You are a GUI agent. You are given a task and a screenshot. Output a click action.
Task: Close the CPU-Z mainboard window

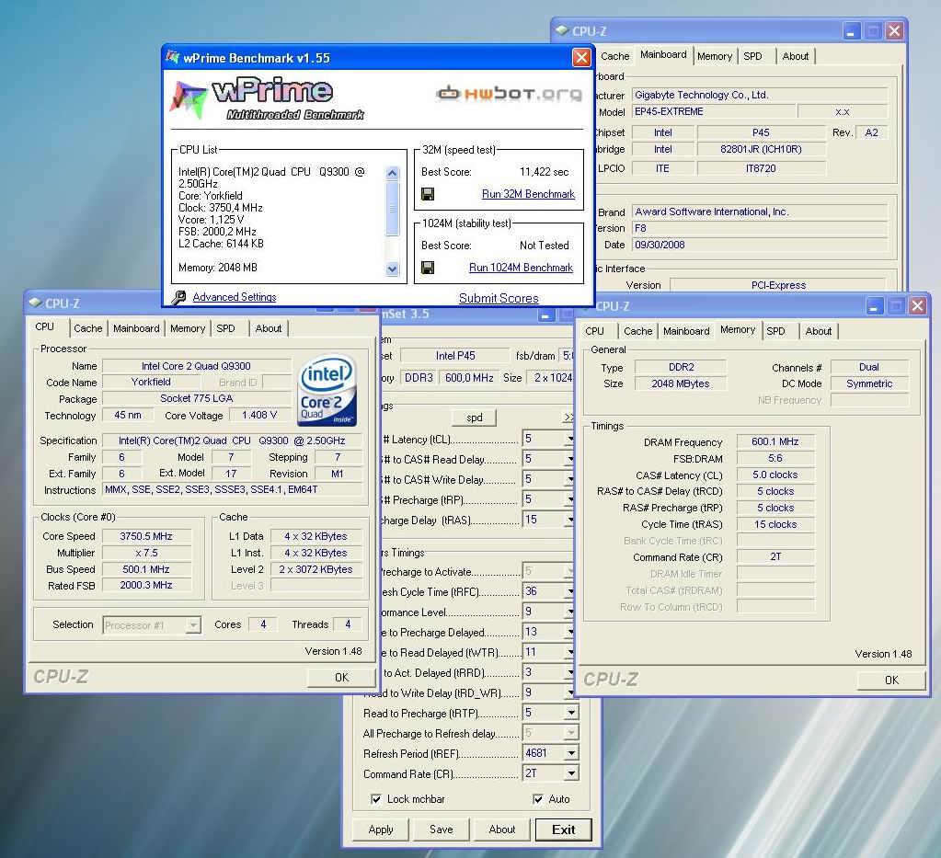(x=894, y=31)
